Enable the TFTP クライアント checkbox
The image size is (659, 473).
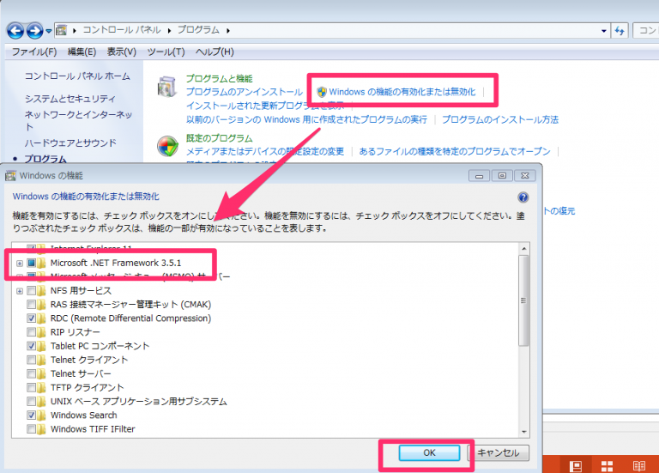[32, 387]
